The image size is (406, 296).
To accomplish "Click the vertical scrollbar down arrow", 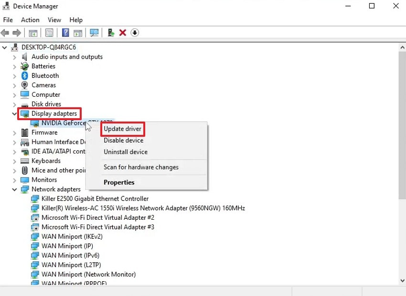I will coord(402,281).
